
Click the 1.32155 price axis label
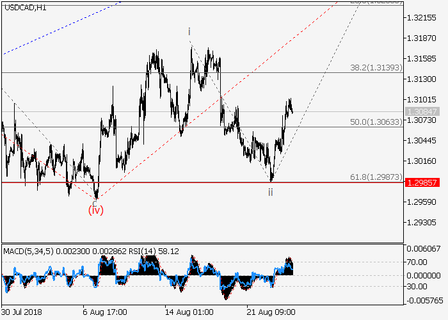pyautogui.click(x=421, y=17)
